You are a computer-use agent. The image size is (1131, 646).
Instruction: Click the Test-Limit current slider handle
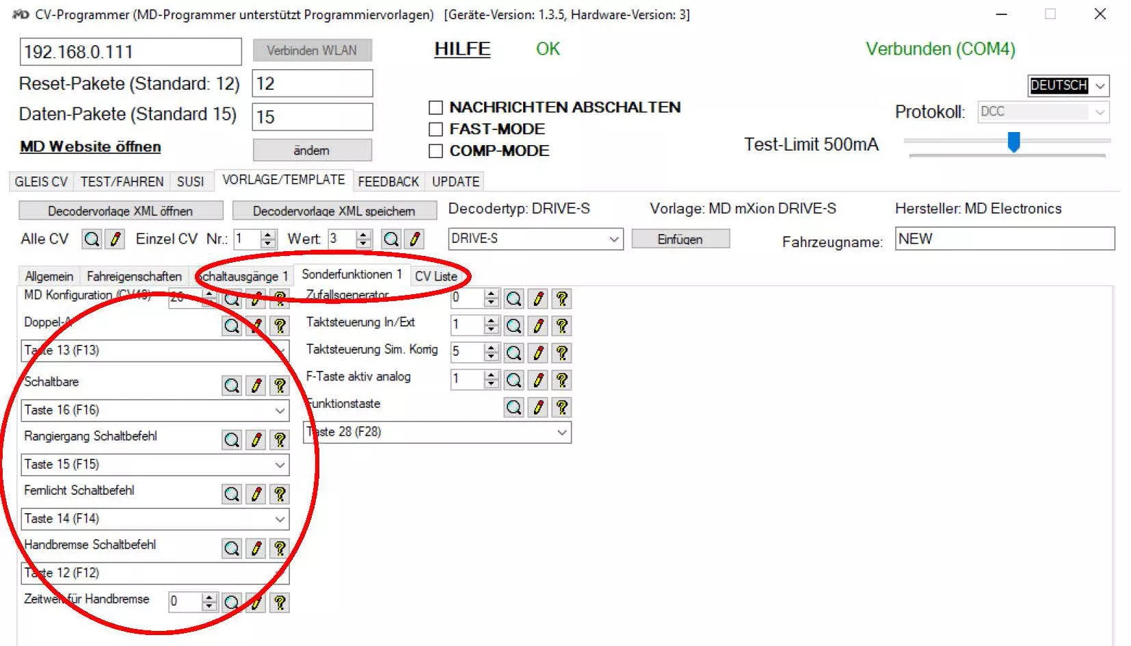(1013, 142)
